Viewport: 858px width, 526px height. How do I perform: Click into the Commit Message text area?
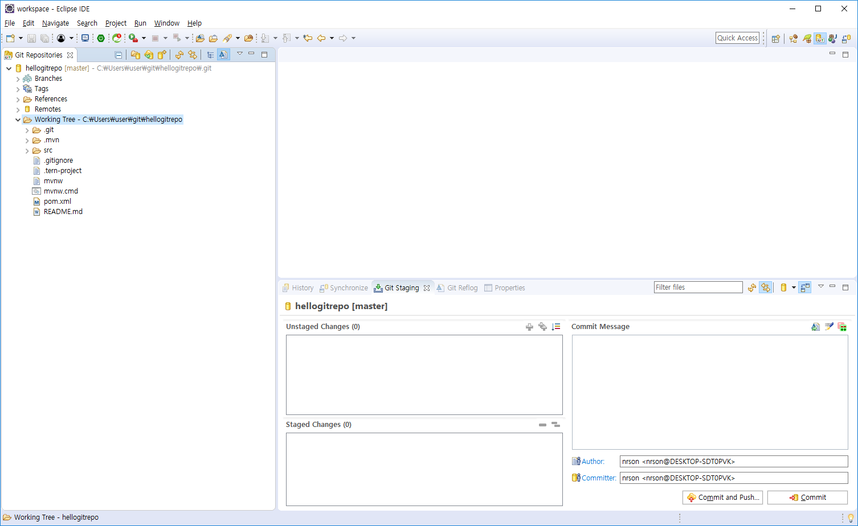pos(710,392)
